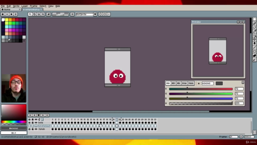Stop animation playback button
The image size is (257, 145).
pos(39,115)
